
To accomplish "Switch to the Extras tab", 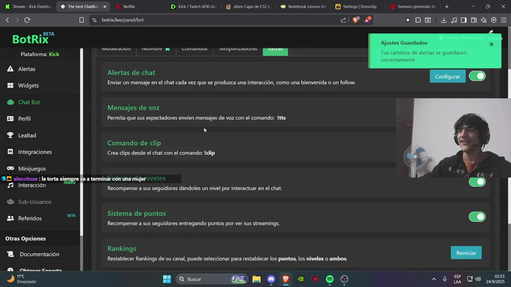I will click(275, 49).
